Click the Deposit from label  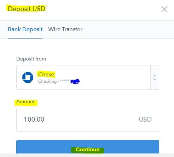coord(31,59)
